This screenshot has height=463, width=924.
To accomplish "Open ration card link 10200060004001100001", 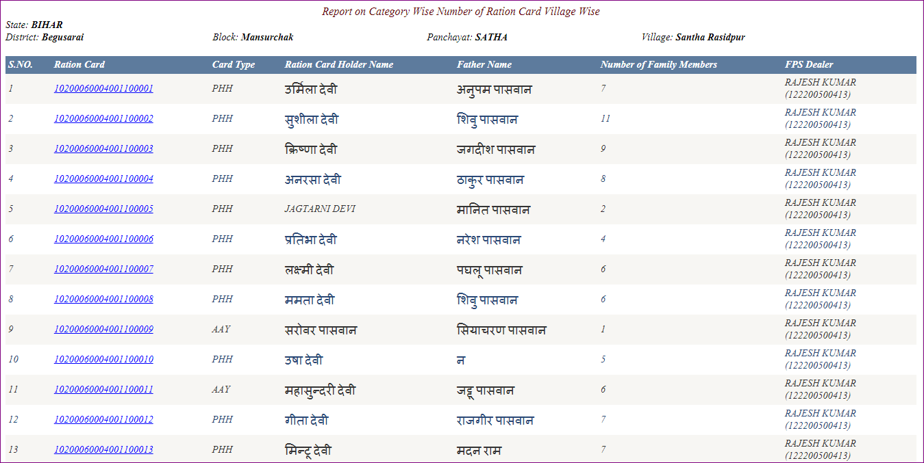I will 103,88.
